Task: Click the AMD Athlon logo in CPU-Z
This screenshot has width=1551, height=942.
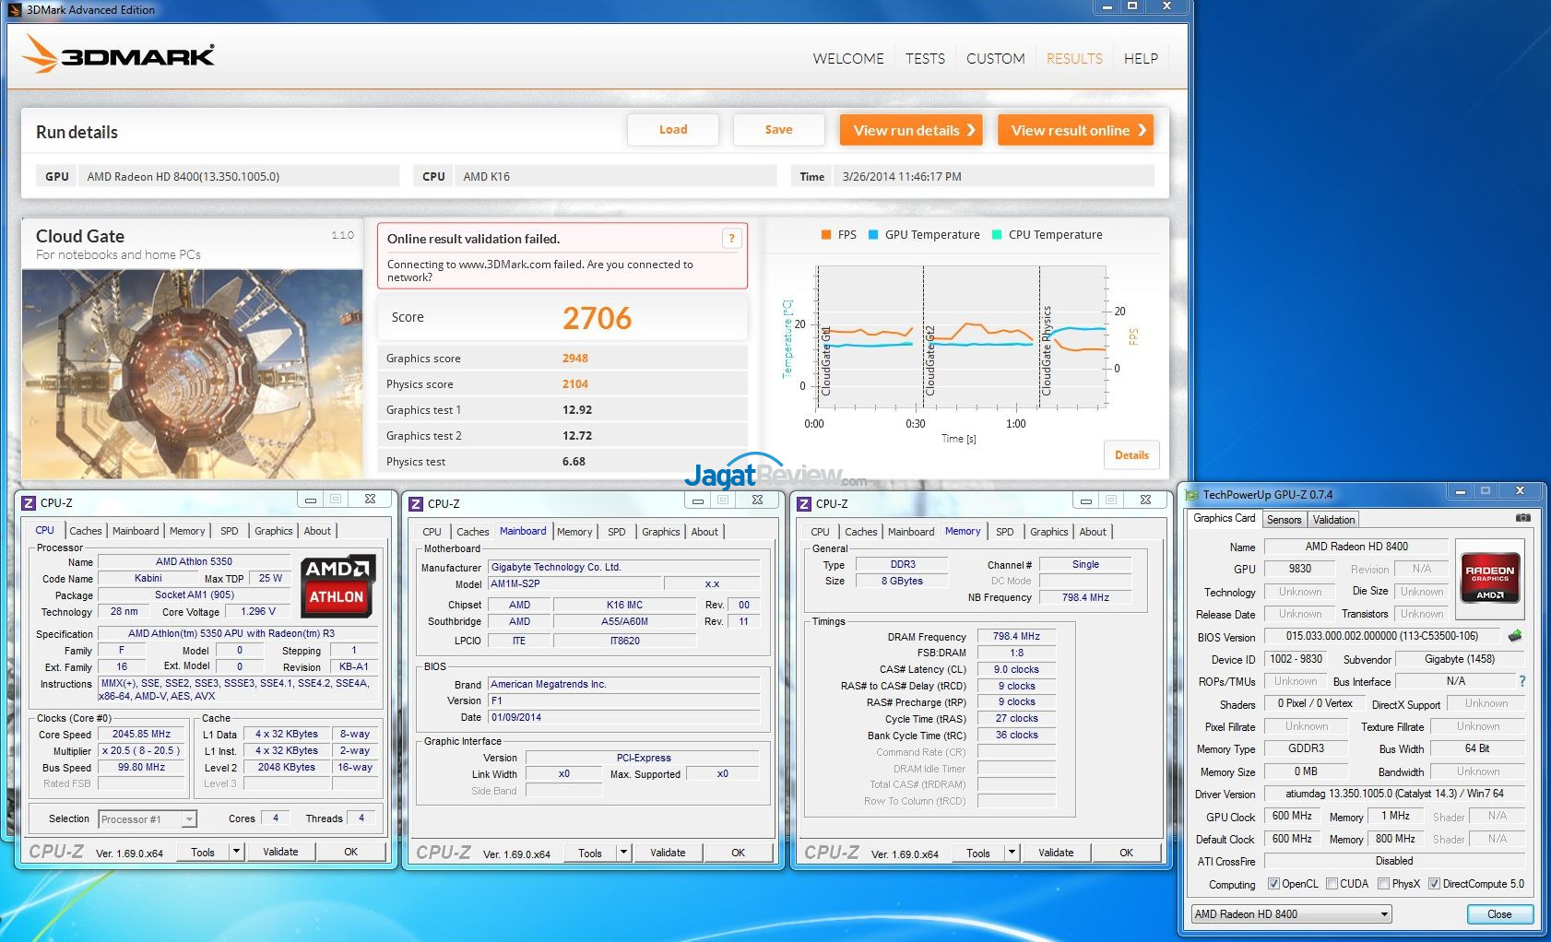Action: point(337,584)
